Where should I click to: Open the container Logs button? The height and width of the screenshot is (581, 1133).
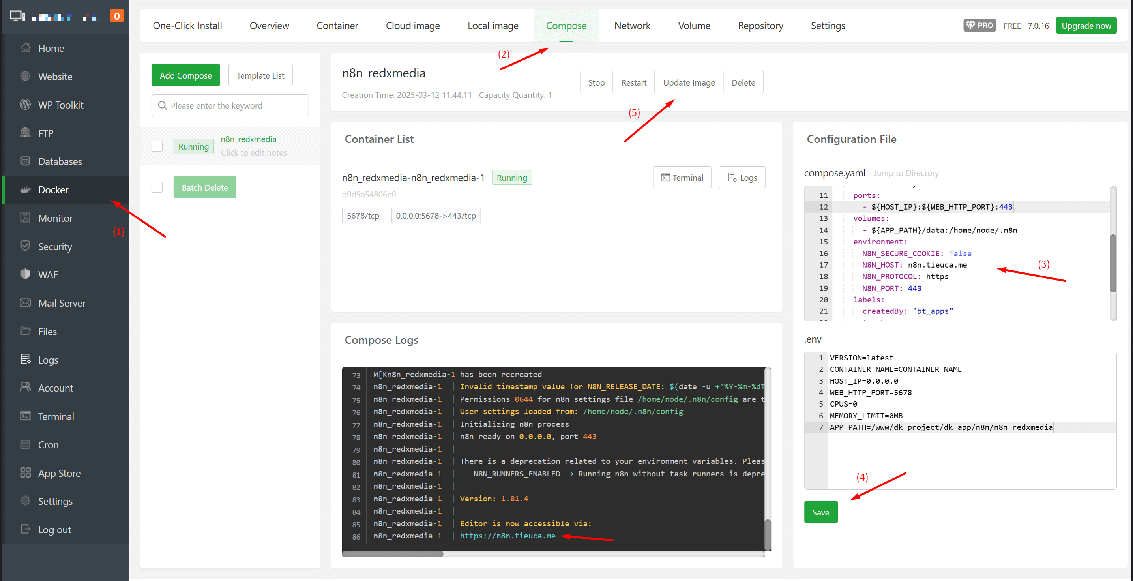click(742, 177)
